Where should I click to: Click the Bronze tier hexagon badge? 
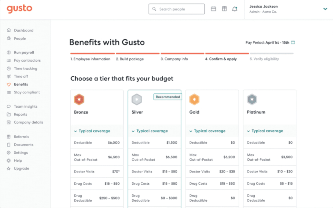[79, 99]
